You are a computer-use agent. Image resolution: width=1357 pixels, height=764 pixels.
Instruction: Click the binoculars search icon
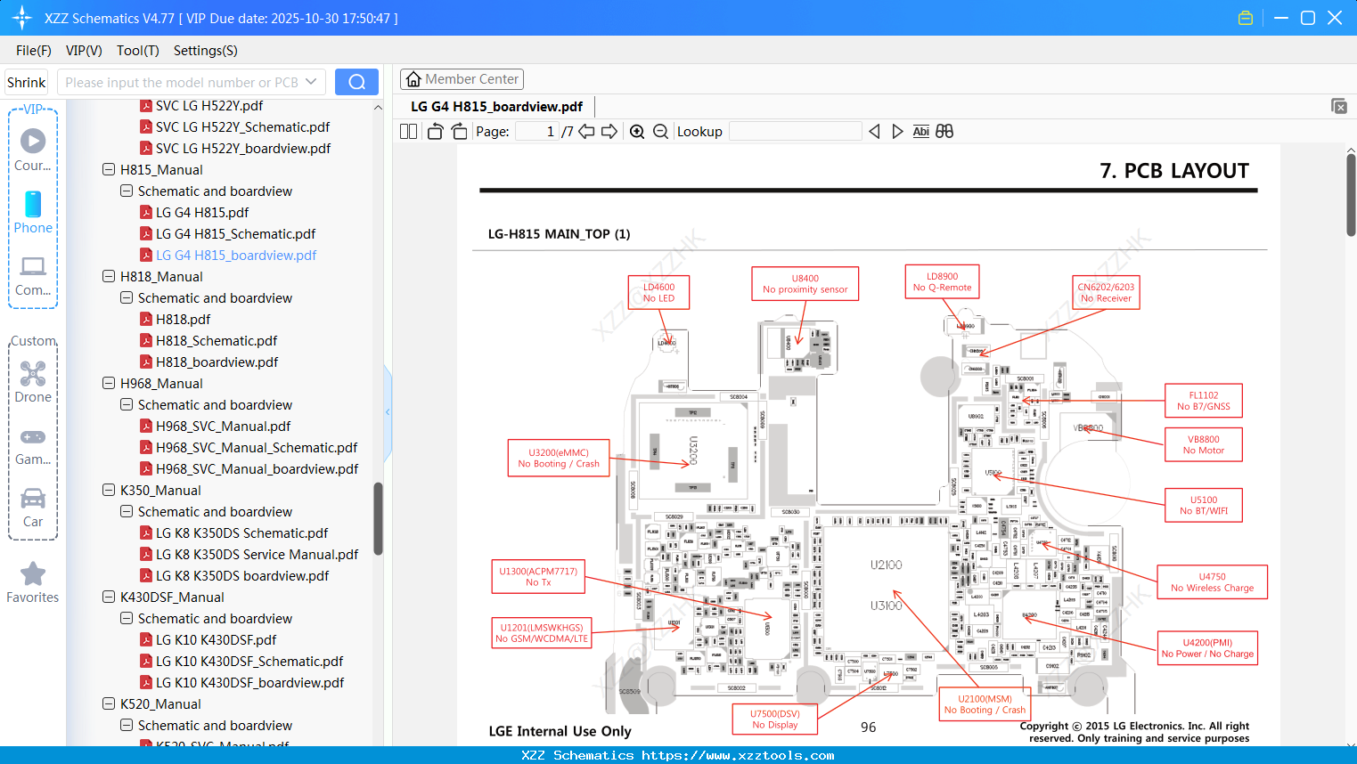coord(944,132)
